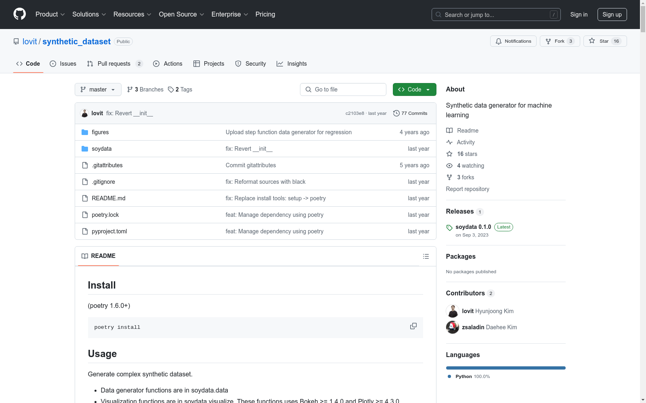646x403 pixels.
Task: Open the GitHub logo homepage
Action: point(19,14)
